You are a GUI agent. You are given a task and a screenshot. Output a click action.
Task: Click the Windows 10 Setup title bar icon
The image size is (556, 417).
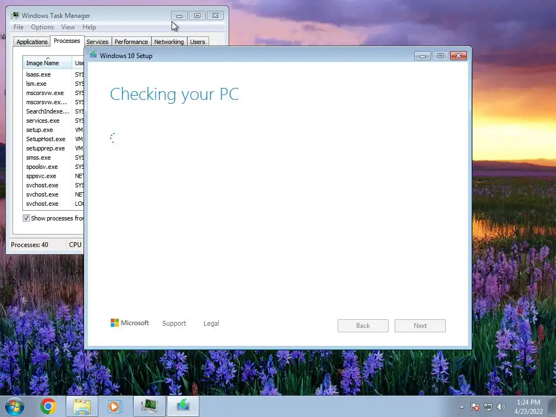click(93, 55)
